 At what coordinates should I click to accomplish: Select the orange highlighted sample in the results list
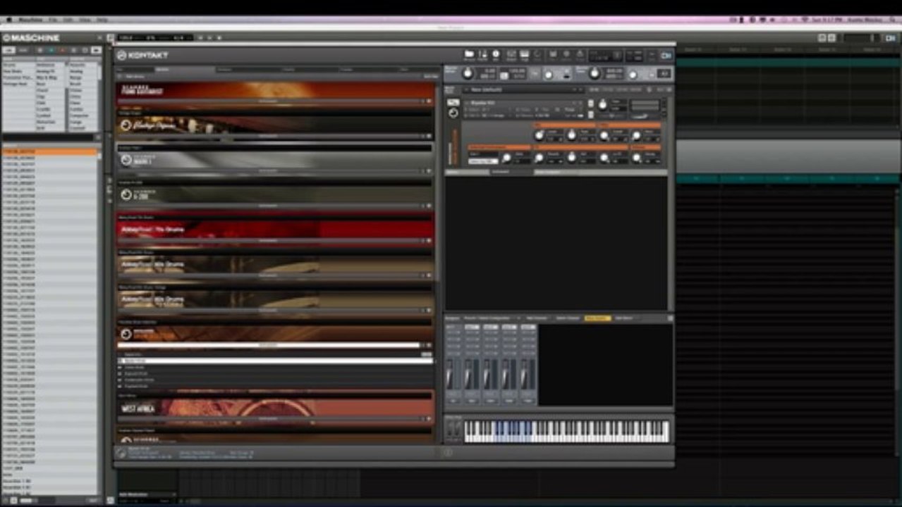click(x=49, y=151)
